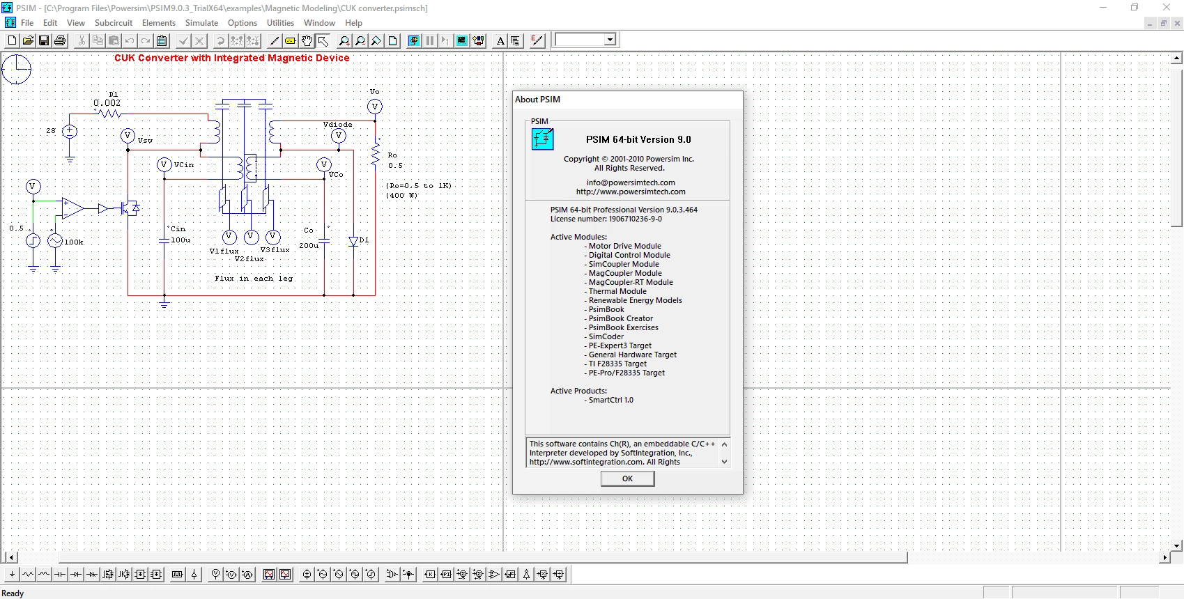Screen dimensions: 1184x599
Task: Open the toolbar combo box dropdown
Action: pos(610,40)
